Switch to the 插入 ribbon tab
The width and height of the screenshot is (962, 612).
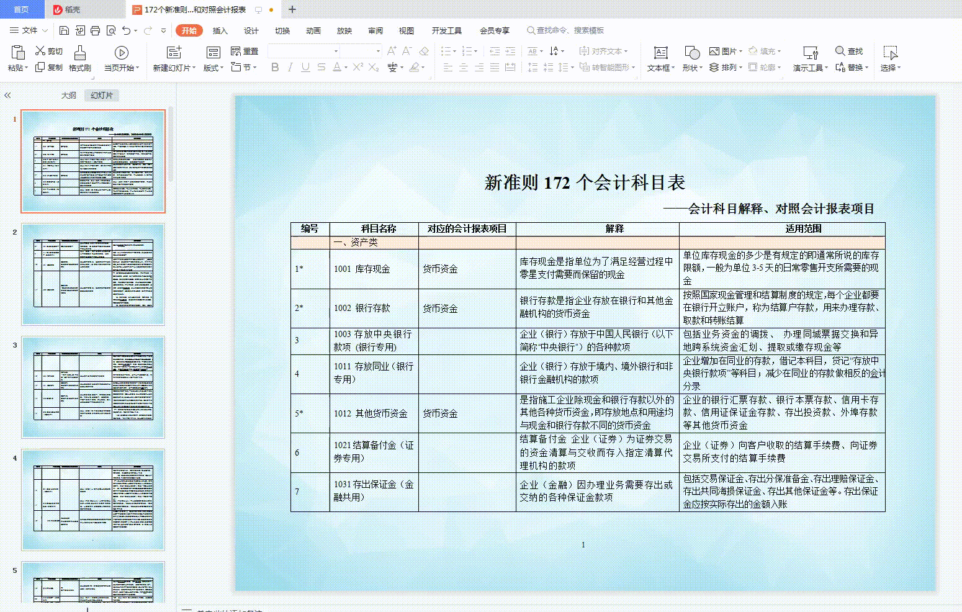coord(220,30)
